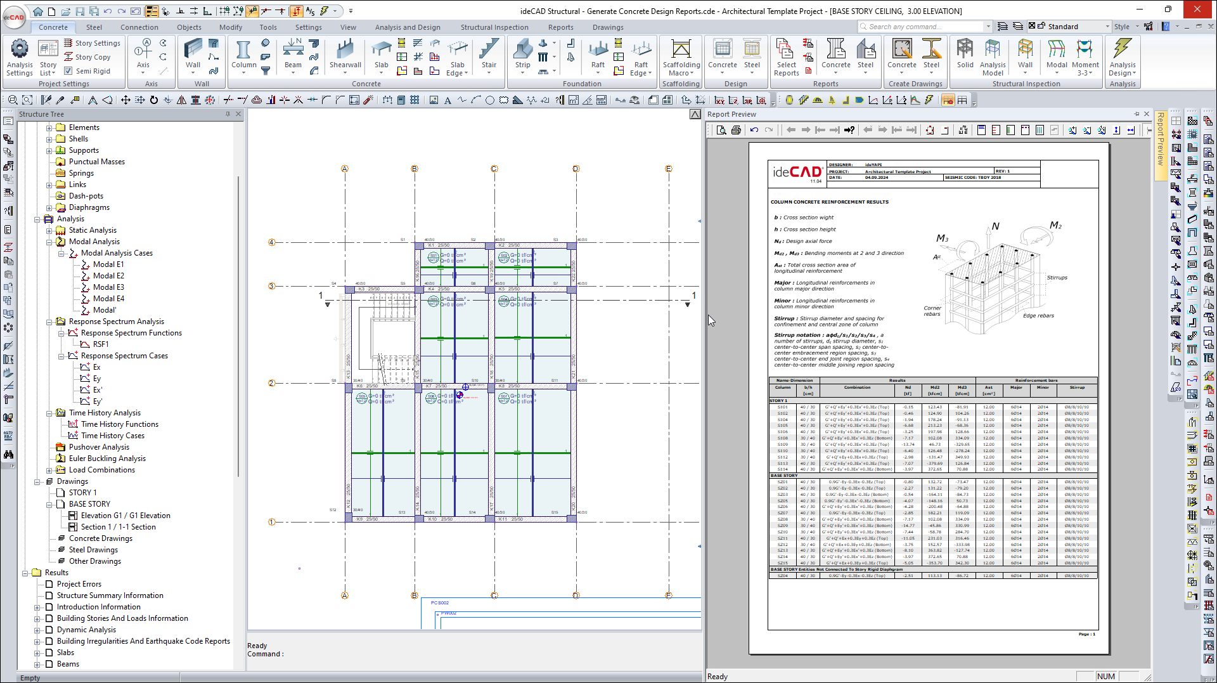Screen dimensions: 1217x683
Task: Select the Stair tool icon
Action: (x=489, y=54)
